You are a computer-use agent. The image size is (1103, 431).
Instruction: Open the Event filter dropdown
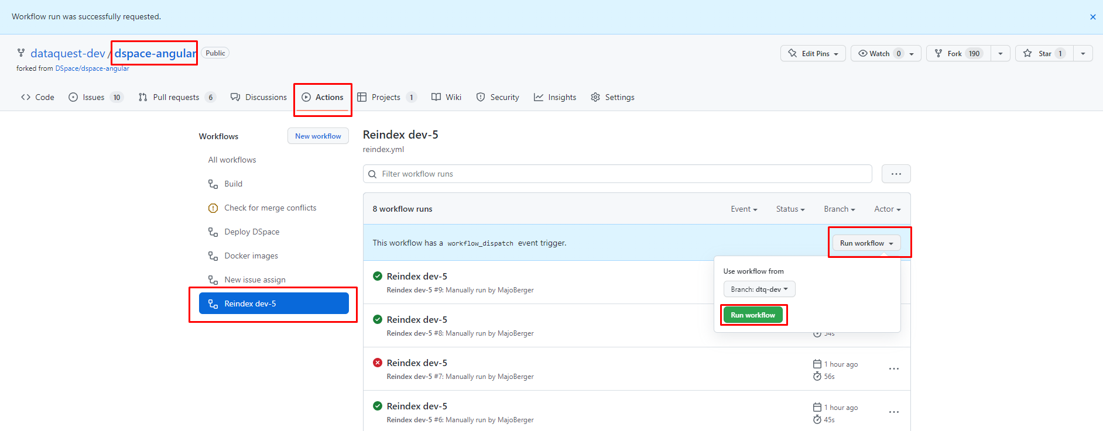(x=744, y=209)
